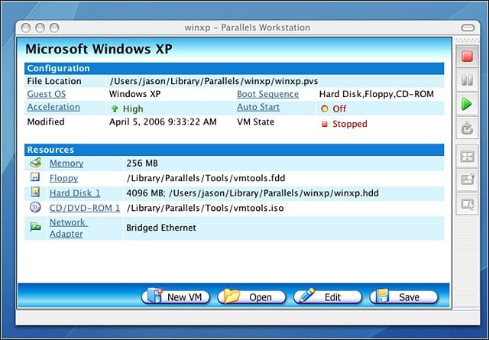The height and width of the screenshot is (340, 489).
Task: Click the Network Adapter card icon
Action: pos(36,227)
